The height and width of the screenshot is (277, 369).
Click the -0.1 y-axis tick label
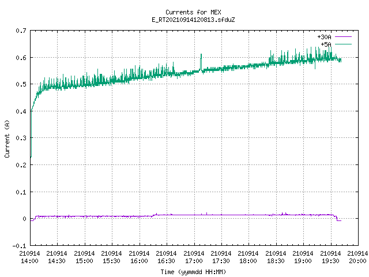tap(19, 246)
